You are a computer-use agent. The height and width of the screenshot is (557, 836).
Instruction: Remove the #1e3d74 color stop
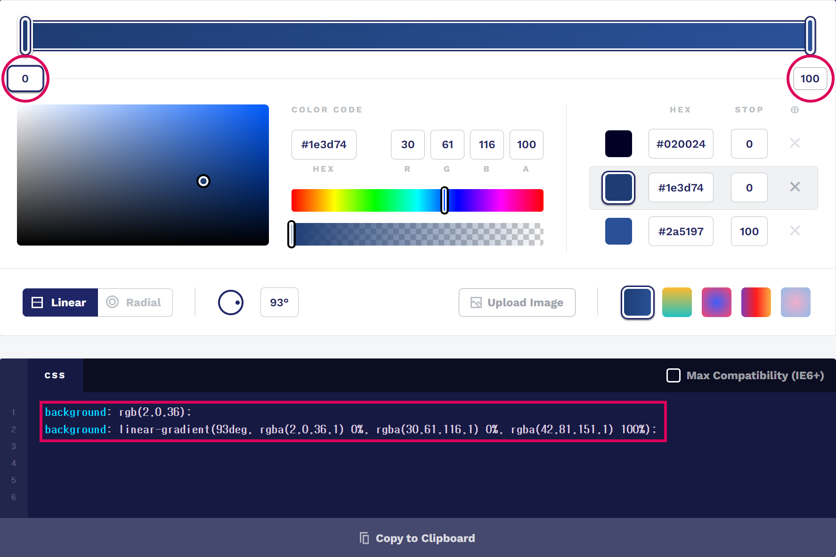tap(795, 187)
